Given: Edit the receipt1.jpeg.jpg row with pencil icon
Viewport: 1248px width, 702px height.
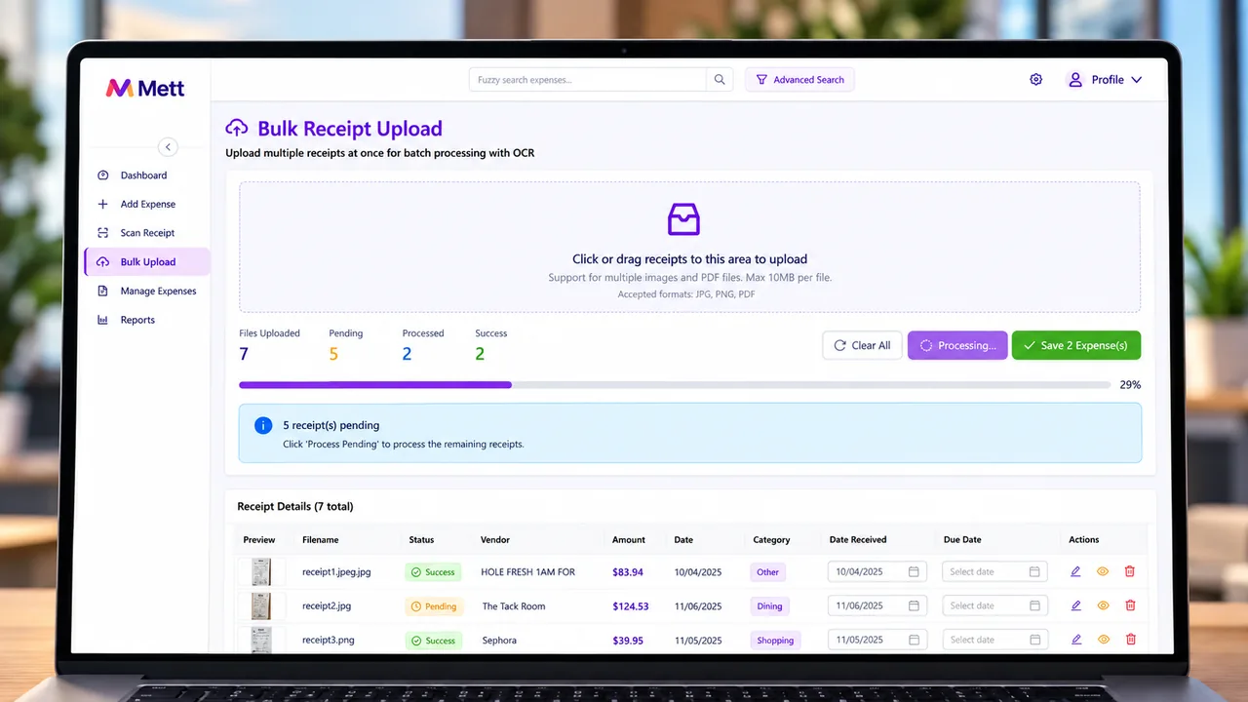Looking at the screenshot, I should (1075, 572).
